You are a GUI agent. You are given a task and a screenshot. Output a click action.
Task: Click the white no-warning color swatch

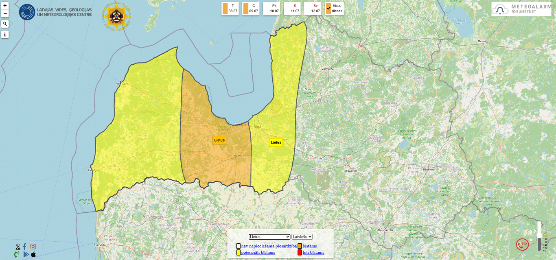point(239,246)
